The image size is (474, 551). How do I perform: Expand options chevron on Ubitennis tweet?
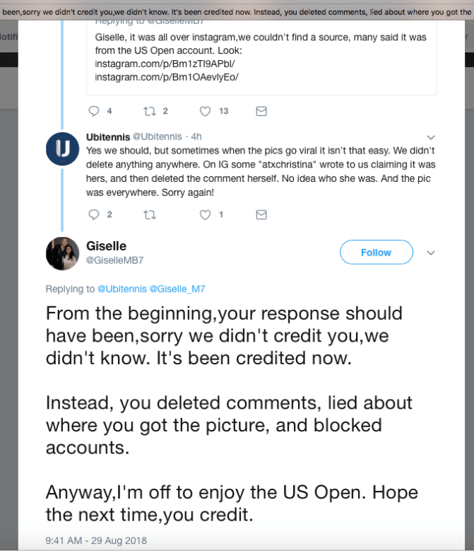click(x=431, y=137)
